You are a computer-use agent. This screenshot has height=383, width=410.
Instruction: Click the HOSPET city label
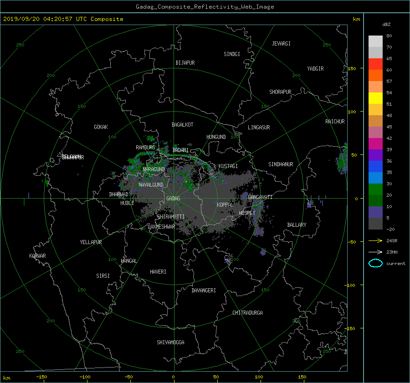247,213
